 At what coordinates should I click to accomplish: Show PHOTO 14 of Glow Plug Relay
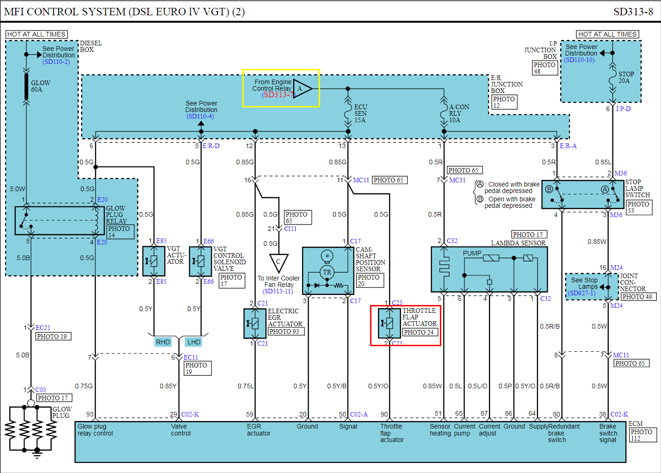tap(120, 232)
